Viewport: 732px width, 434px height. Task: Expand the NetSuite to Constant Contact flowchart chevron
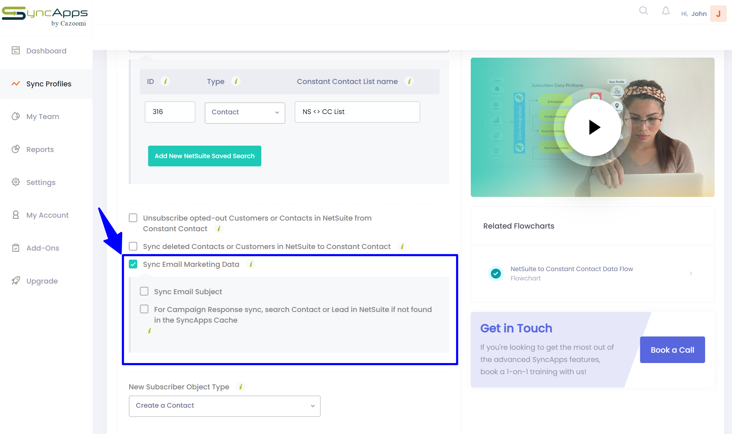pos(691,273)
